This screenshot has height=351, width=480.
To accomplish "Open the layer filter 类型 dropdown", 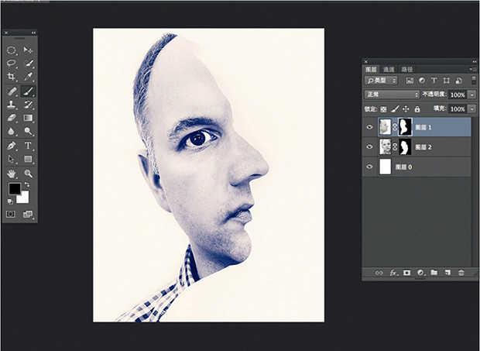I will [382, 80].
